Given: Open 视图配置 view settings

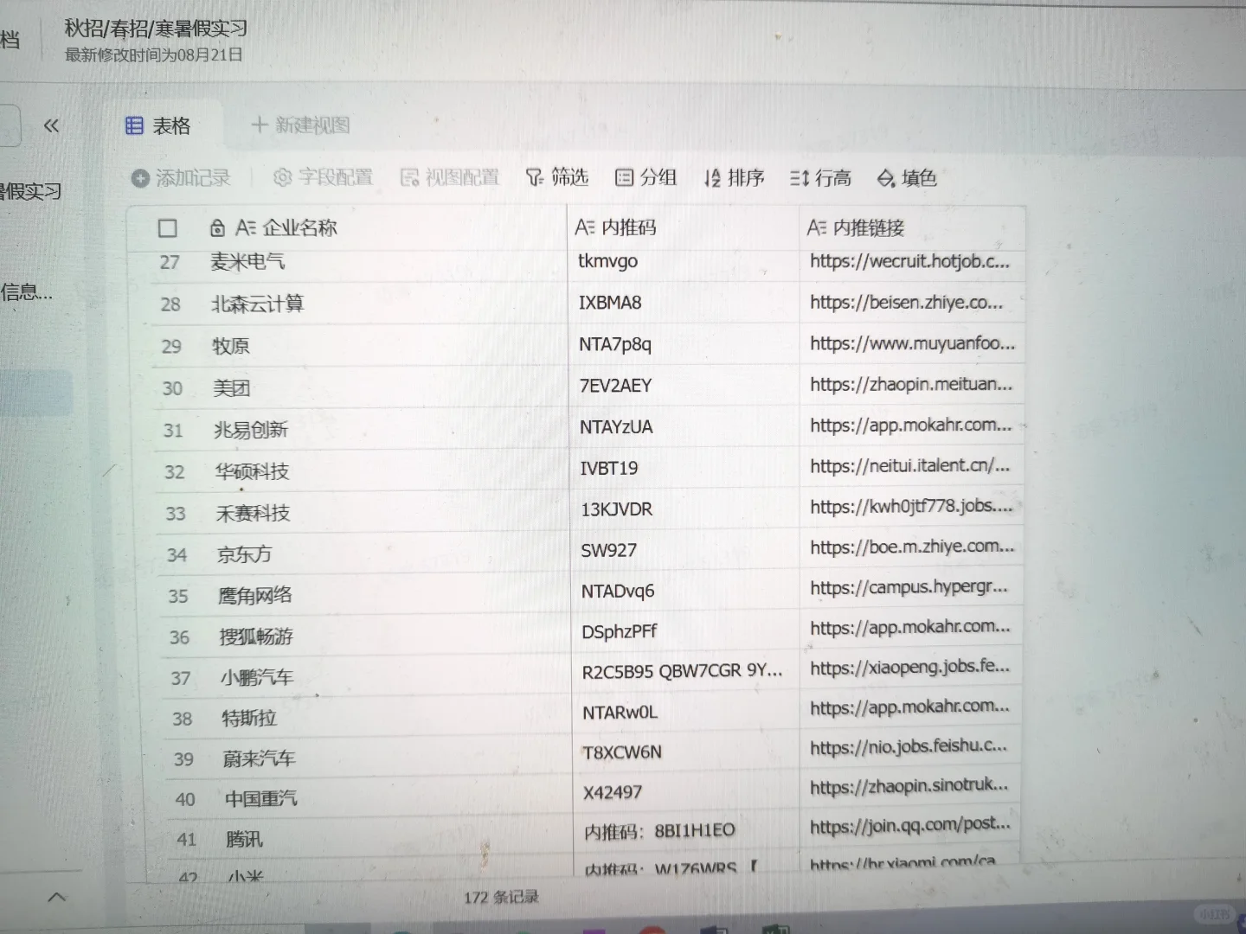Looking at the screenshot, I should click(450, 177).
